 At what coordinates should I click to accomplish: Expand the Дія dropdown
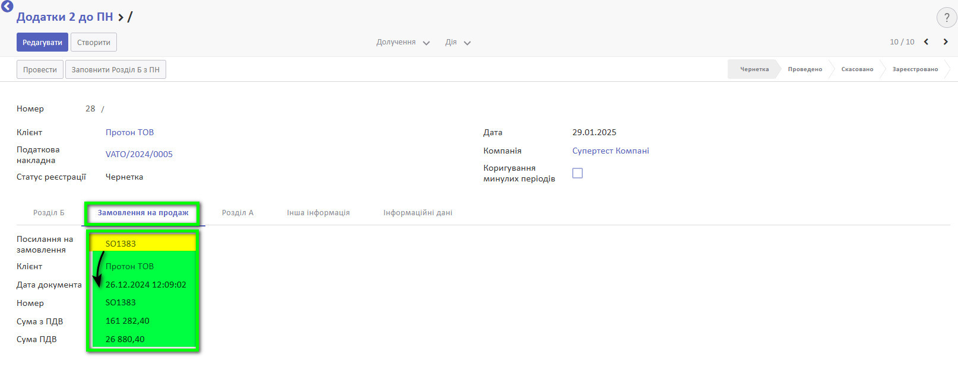point(458,42)
